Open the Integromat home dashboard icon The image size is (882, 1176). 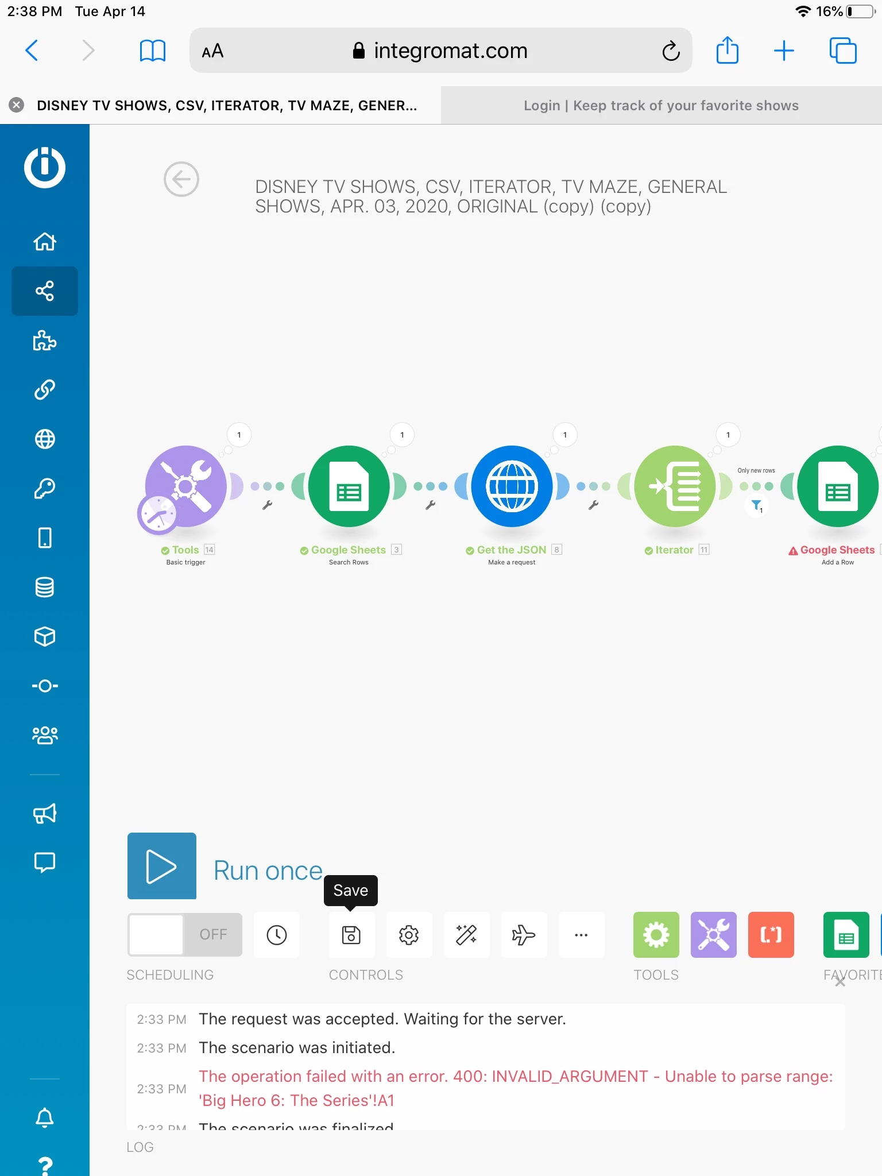click(x=45, y=241)
